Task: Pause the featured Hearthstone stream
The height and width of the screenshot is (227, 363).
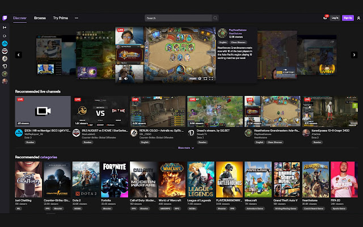Action: pyautogui.click(x=120, y=78)
